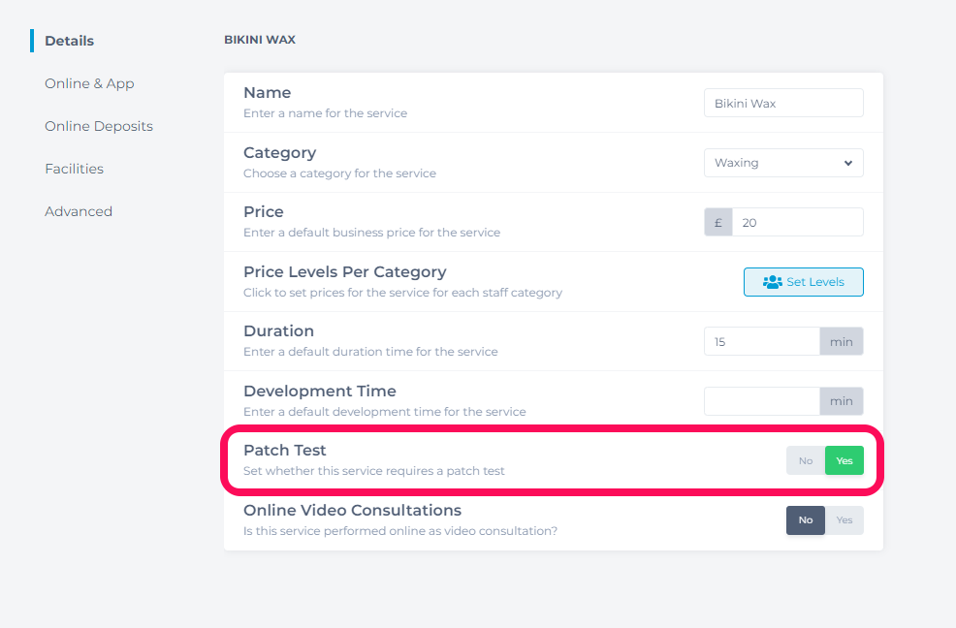Open the Details section
This screenshot has height=628, width=956.
70,41
